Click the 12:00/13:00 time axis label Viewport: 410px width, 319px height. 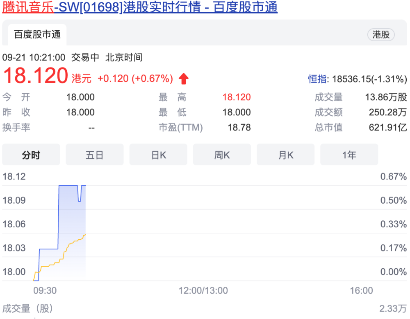(203, 290)
